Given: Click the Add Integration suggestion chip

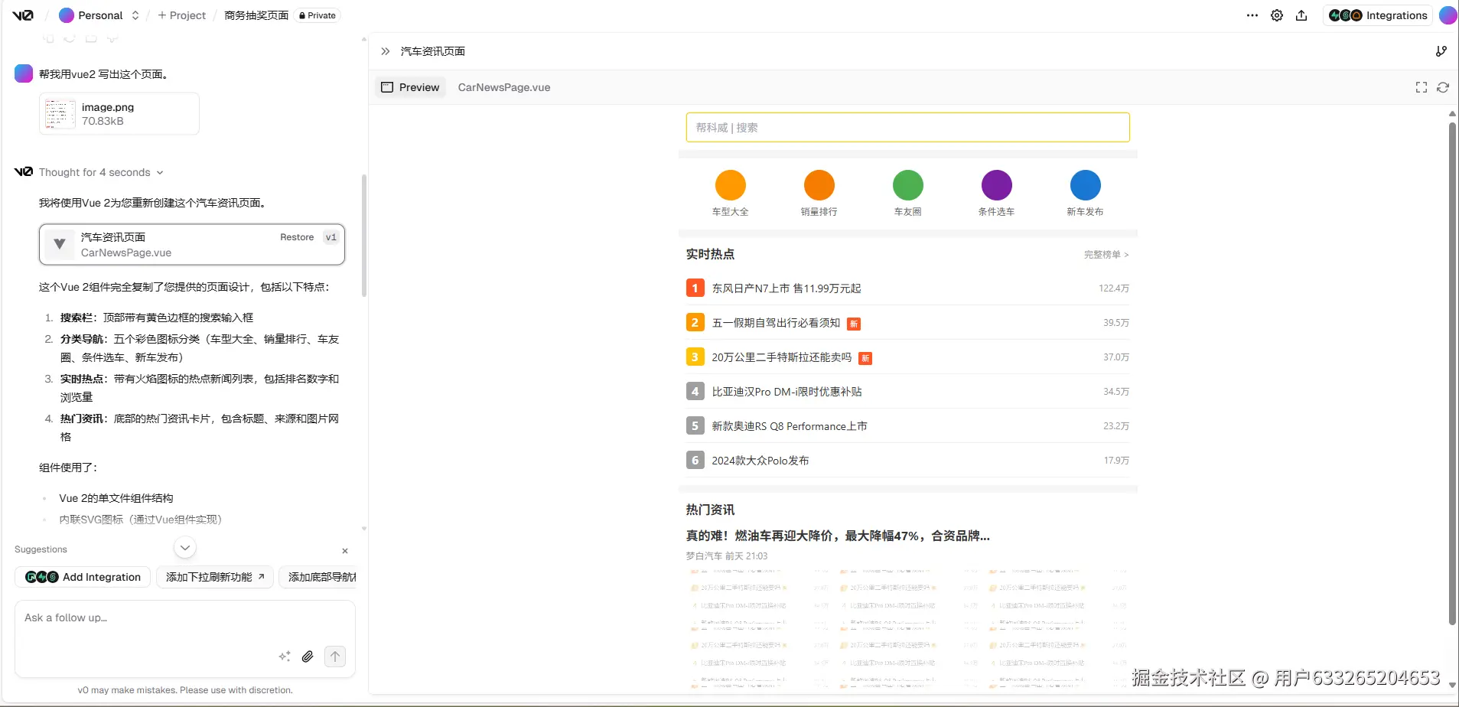Looking at the screenshot, I should [82, 577].
